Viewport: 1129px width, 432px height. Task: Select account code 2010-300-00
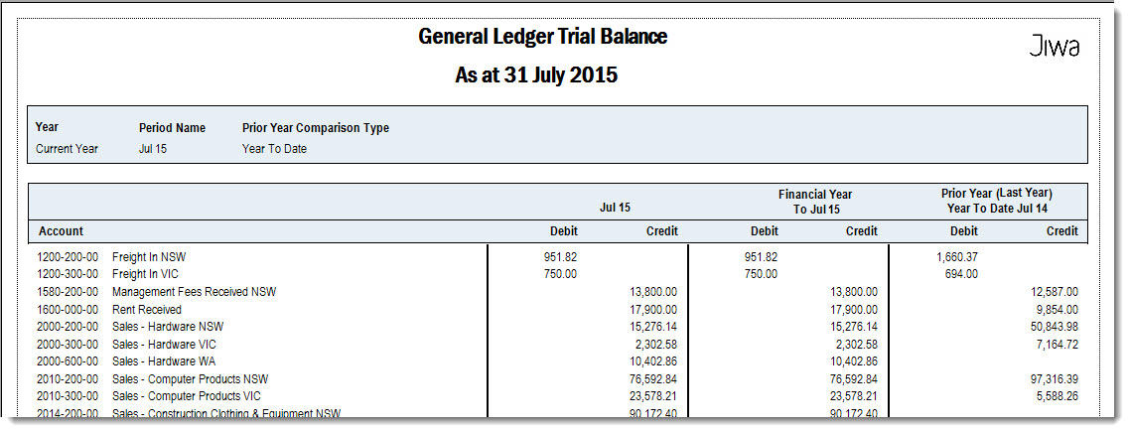[68, 396]
